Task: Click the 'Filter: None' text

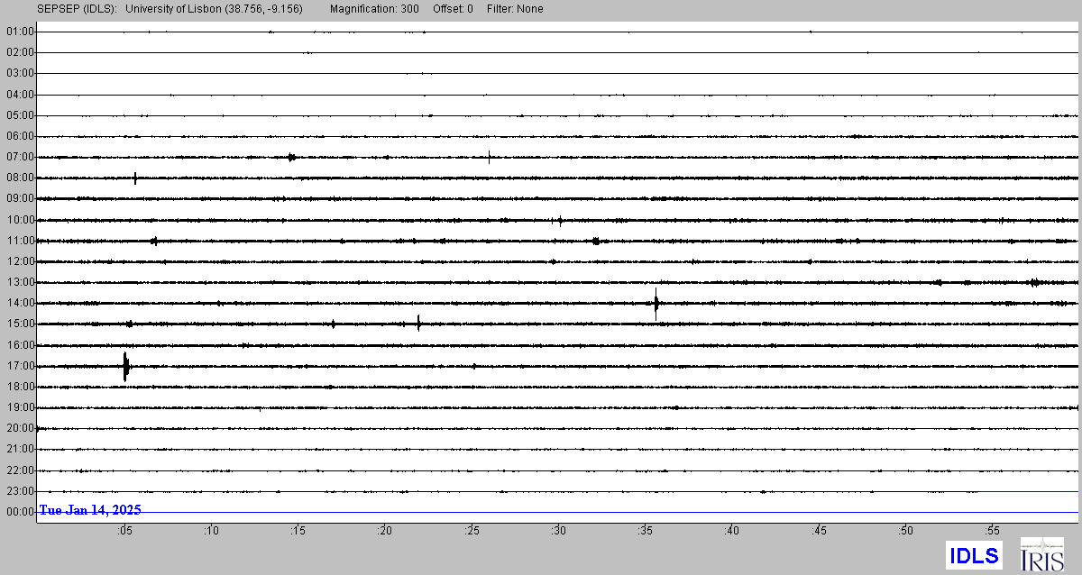Action: pos(513,9)
